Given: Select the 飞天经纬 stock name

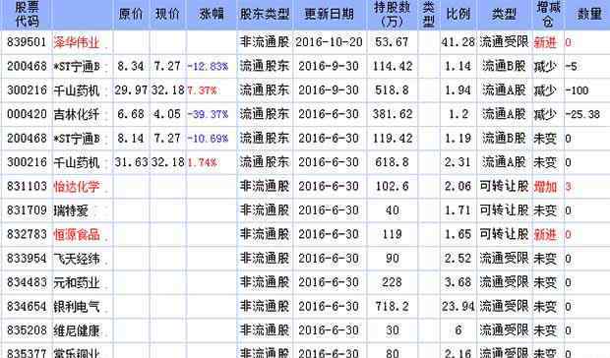Looking at the screenshot, I should coord(77,259).
